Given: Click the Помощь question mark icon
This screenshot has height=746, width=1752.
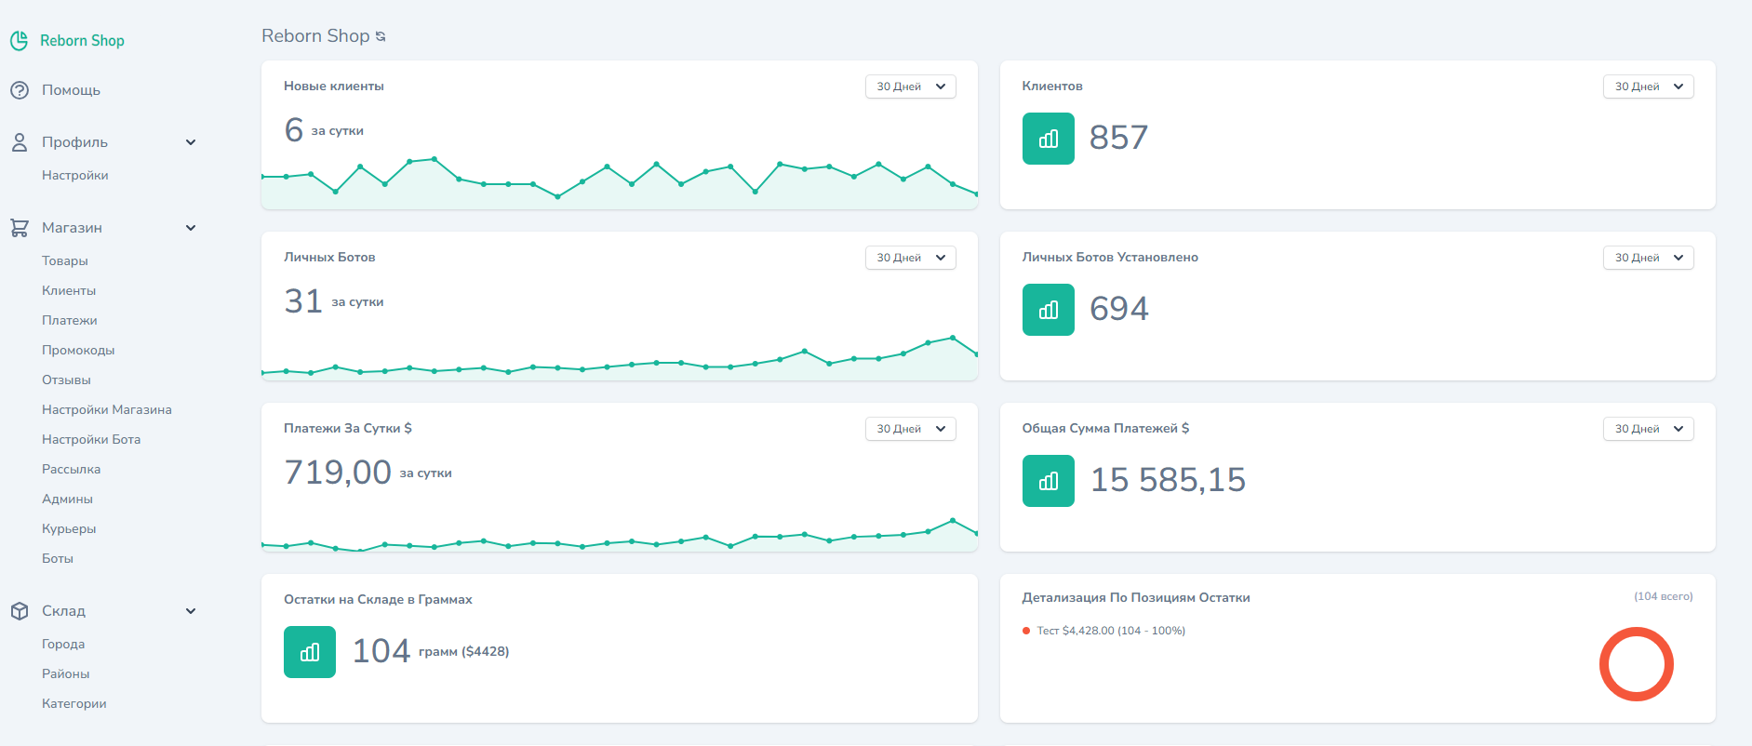Looking at the screenshot, I should (19, 90).
